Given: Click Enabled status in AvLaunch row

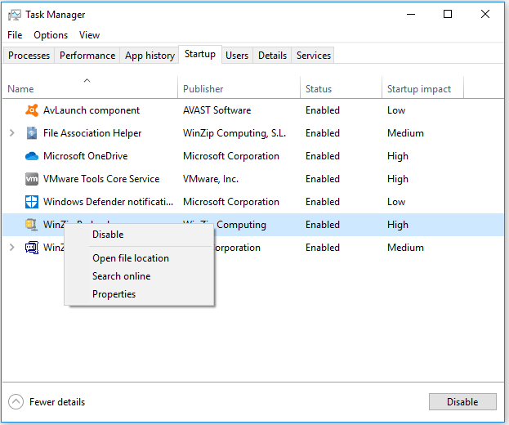Looking at the screenshot, I should [x=323, y=110].
